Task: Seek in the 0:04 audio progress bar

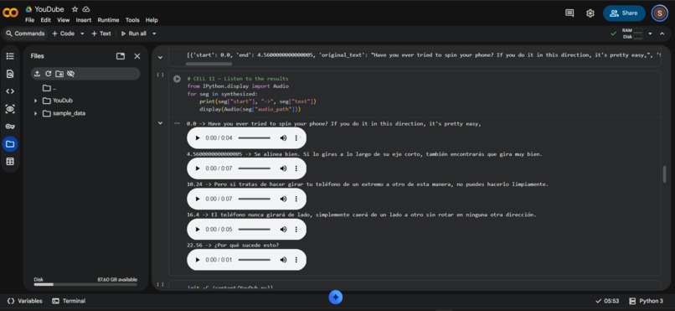Action: coord(255,137)
